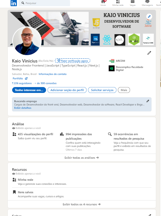Click the Itens salvos bookmark icon
This screenshot has width=161, height=216.
pos(14,192)
